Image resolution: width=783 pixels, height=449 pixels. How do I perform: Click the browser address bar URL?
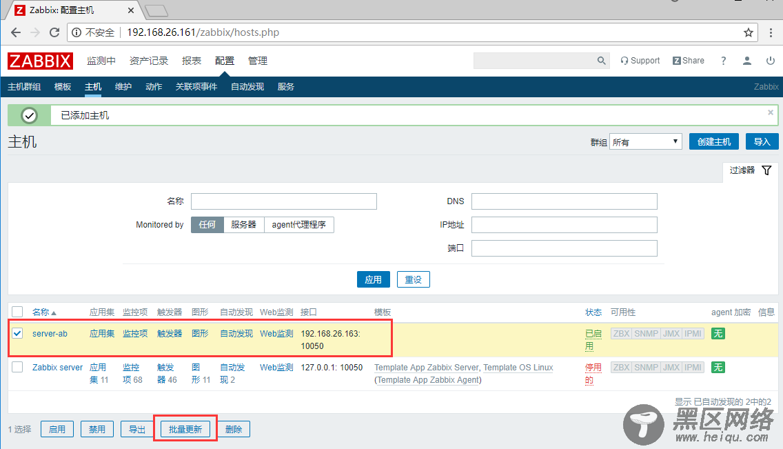tap(203, 32)
